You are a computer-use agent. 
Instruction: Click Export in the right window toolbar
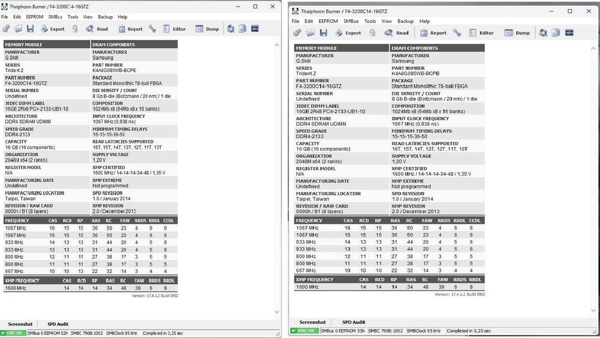point(348,33)
